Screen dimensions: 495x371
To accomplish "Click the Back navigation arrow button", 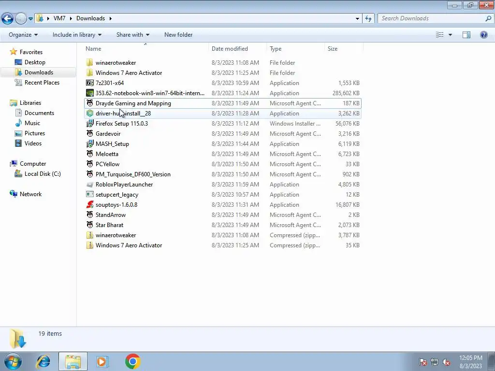I will click(x=8, y=18).
